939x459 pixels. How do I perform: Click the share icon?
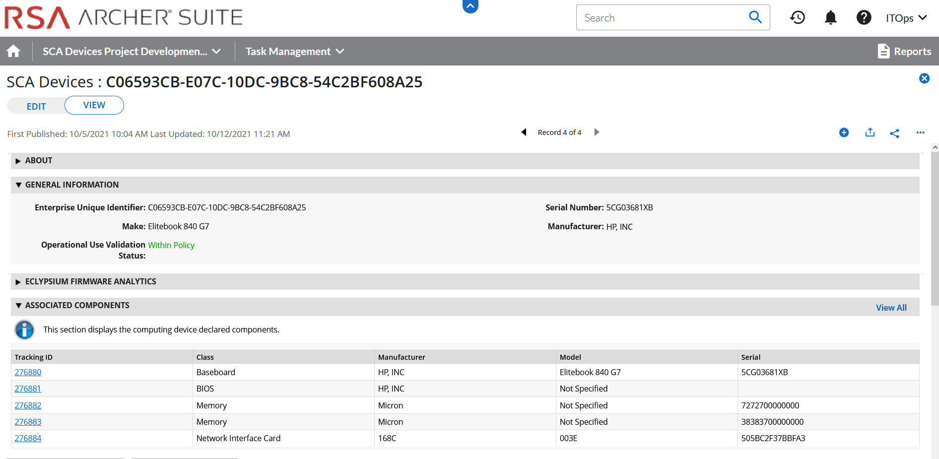tap(894, 133)
